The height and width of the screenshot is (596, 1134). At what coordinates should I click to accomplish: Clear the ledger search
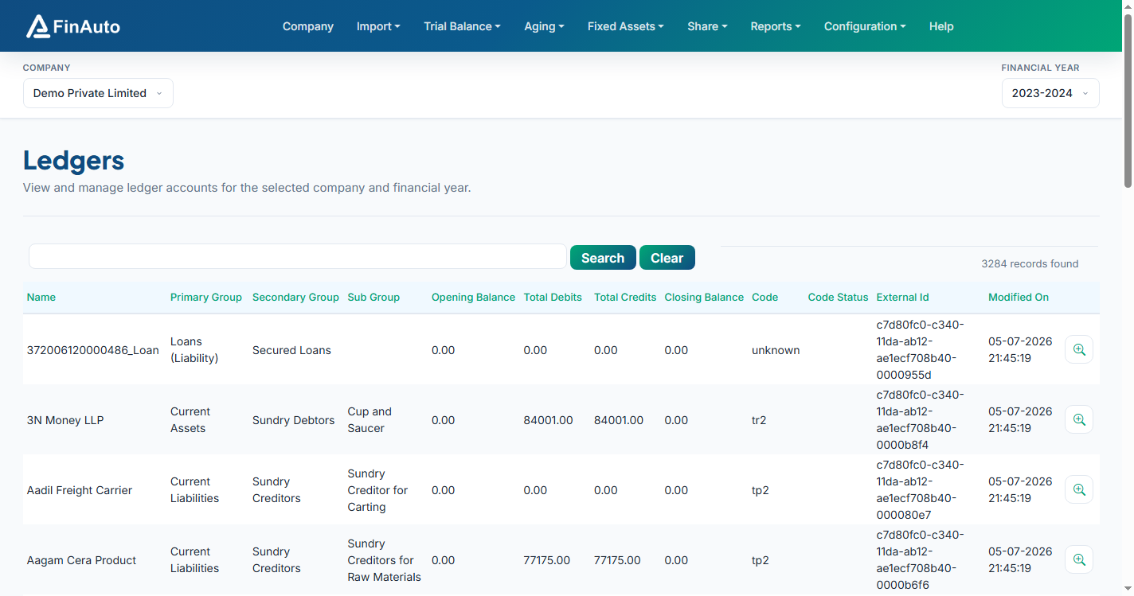[x=667, y=258]
